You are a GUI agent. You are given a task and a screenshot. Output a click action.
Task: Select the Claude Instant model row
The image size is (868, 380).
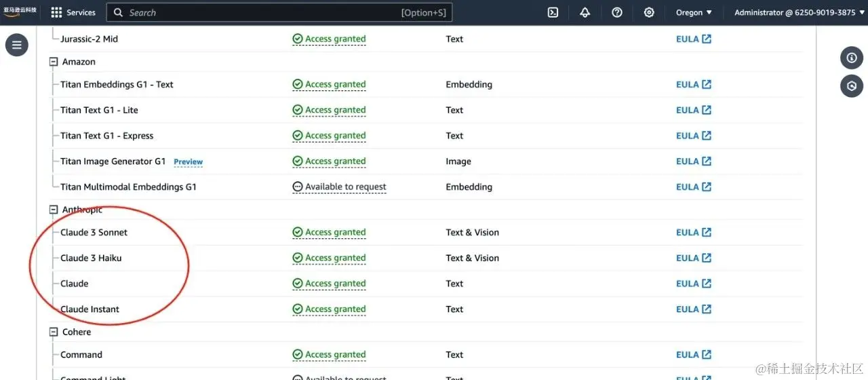[x=427, y=309]
